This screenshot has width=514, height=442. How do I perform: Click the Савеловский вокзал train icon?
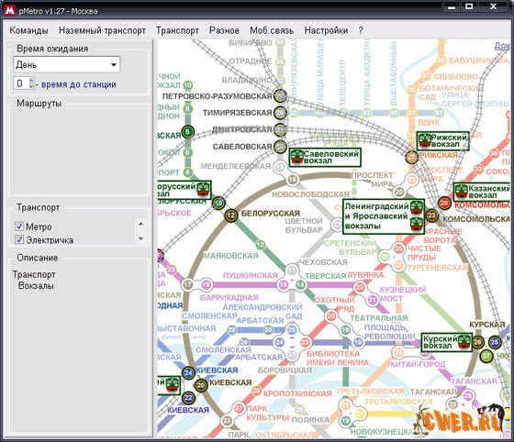click(x=297, y=157)
